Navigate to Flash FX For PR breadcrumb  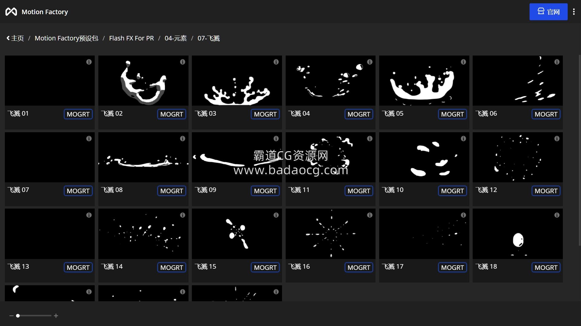pos(131,38)
